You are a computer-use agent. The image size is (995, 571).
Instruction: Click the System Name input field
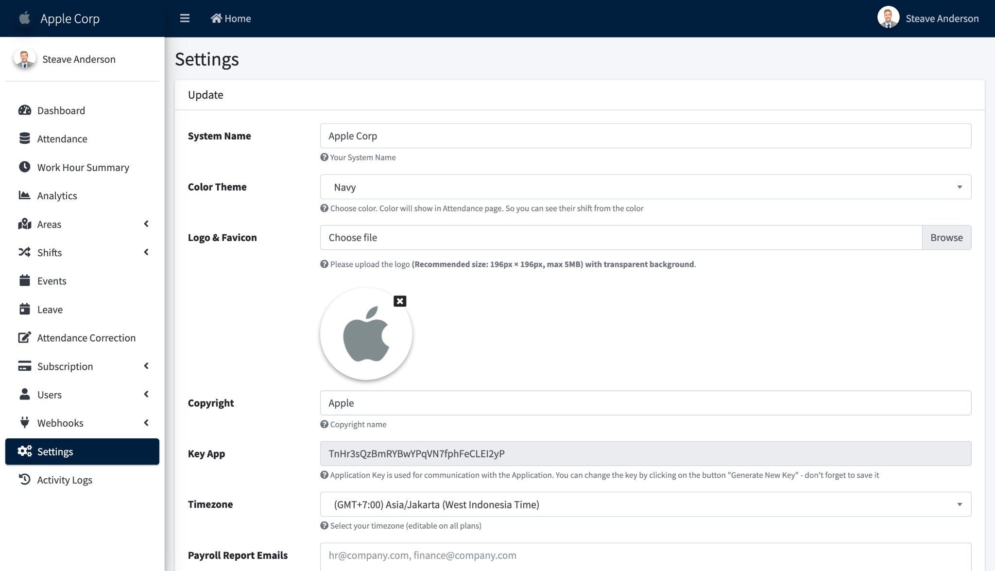pos(645,136)
